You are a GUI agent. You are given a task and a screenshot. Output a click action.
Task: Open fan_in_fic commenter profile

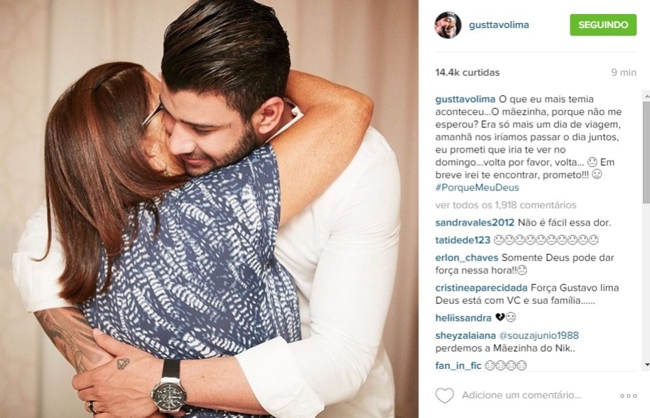[x=458, y=365]
